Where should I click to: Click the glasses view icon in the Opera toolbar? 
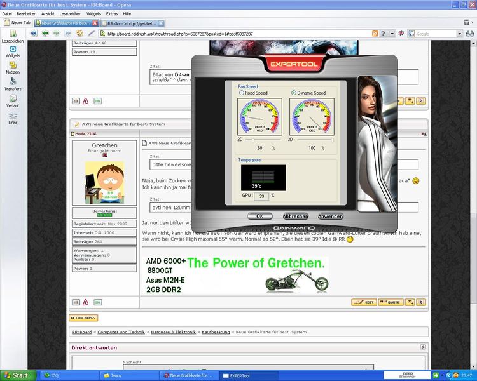tap(470, 34)
